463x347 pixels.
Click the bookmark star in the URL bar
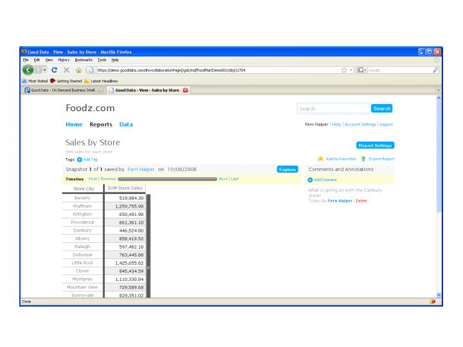point(345,69)
